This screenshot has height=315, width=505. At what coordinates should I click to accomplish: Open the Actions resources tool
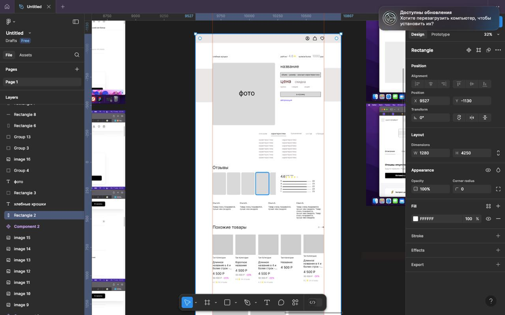295,302
